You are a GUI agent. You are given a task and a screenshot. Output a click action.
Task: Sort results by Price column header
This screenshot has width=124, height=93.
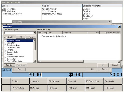[93, 33]
